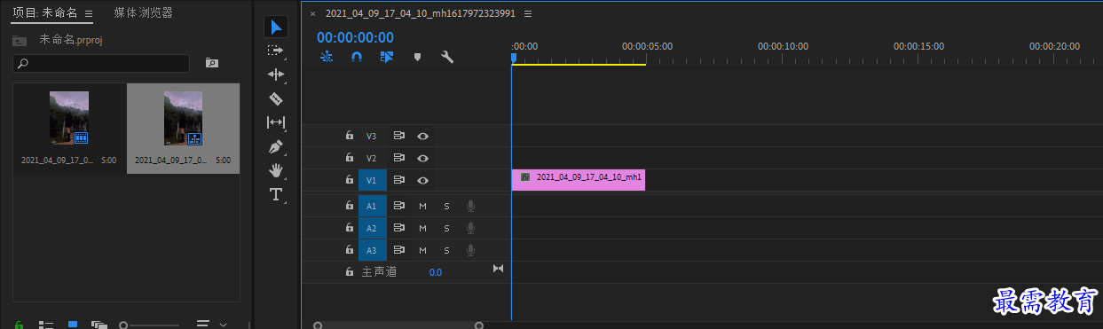Target the V2 track label
The width and height of the screenshot is (1103, 329).
point(372,158)
